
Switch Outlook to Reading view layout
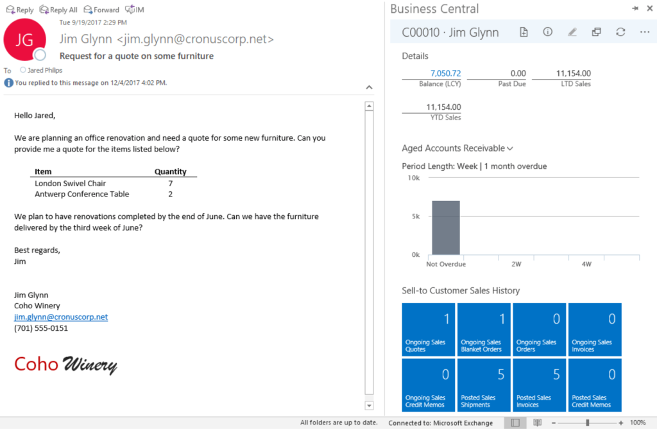tap(537, 423)
